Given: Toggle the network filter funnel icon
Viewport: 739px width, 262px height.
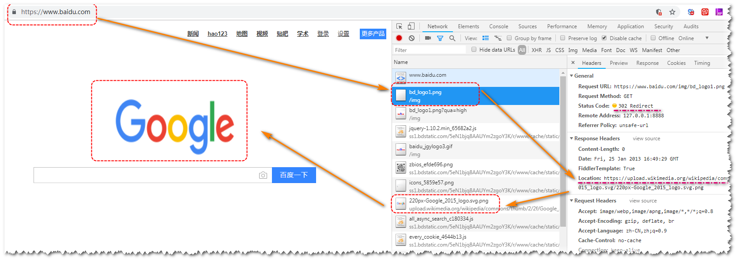Looking at the screenshot, I should pos(440,38).
